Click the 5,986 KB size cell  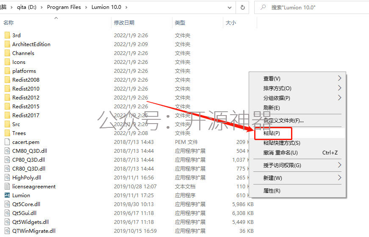(243, 204)
